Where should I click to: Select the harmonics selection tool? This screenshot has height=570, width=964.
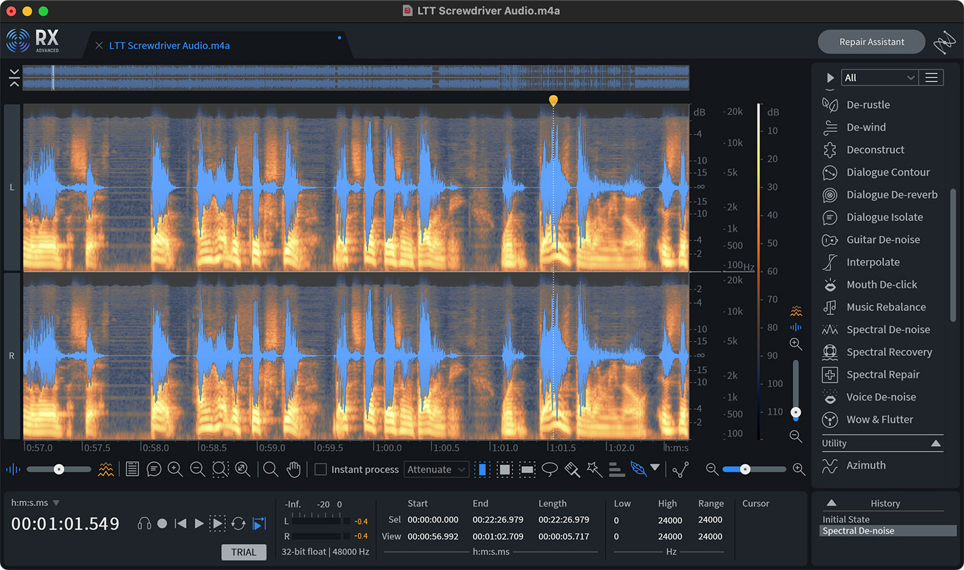point(617,469)
